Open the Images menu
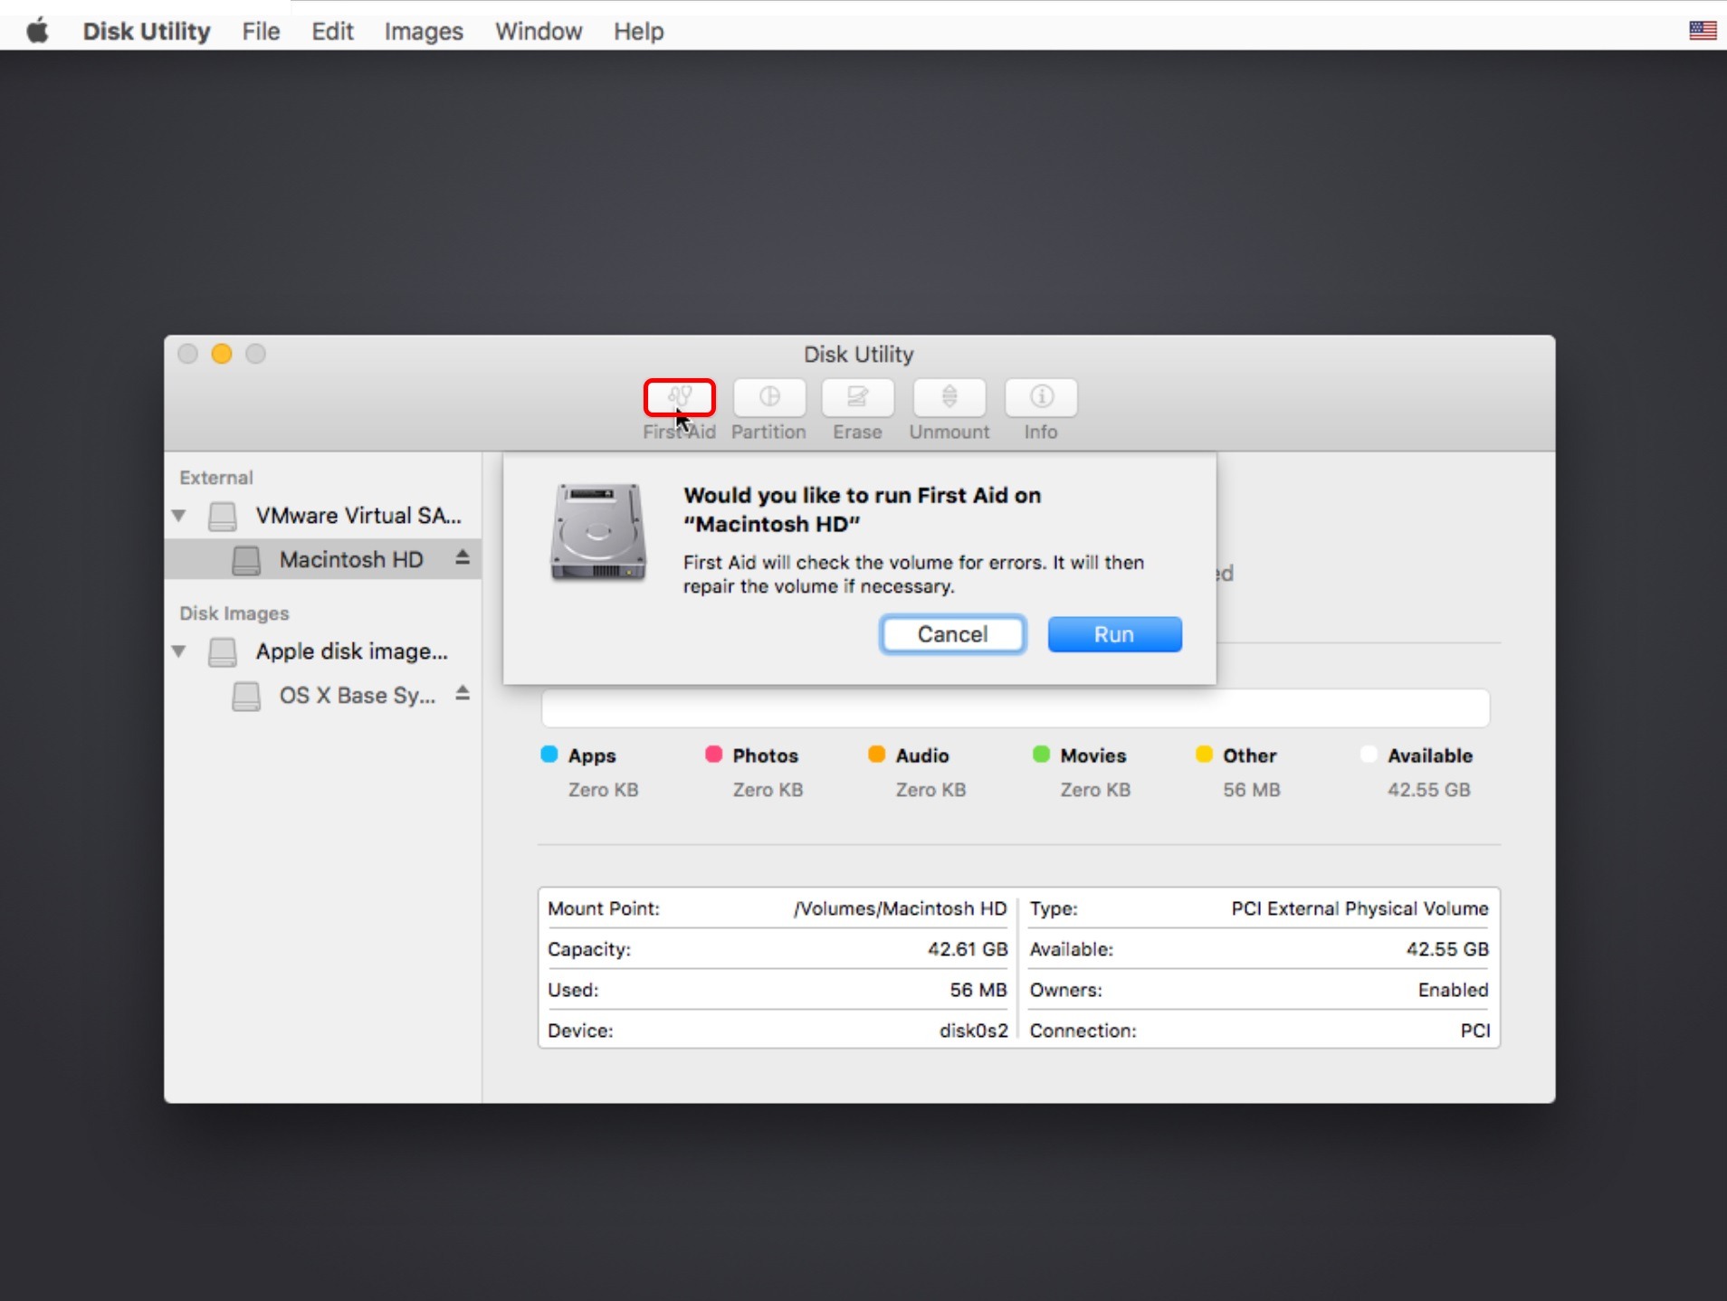The width and height of the screenshot is (1727, 1301). click(x=424, y=32)
